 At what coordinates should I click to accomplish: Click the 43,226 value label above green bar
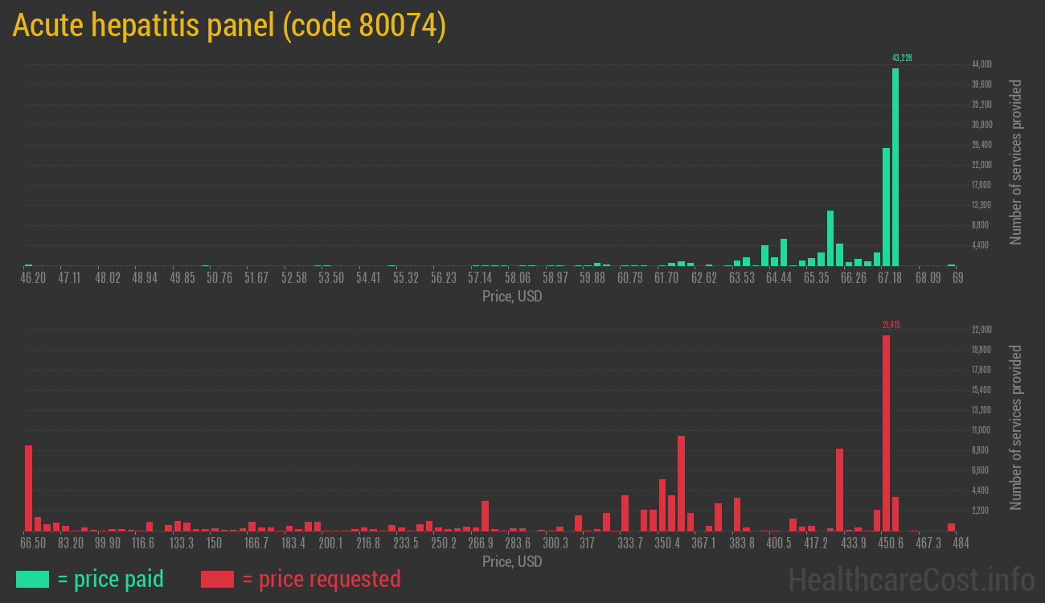click(x=902, y=58)
